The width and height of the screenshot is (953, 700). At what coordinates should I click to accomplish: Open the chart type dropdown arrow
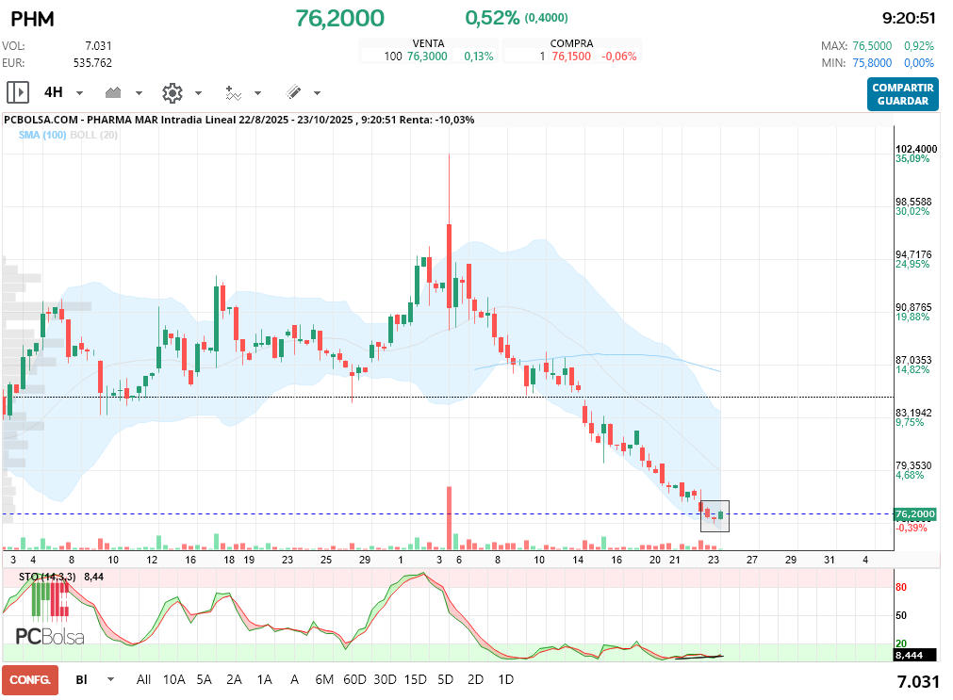139,93
